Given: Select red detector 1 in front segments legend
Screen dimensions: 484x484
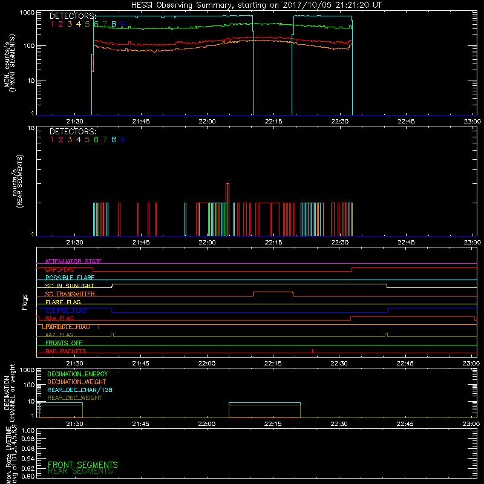Looking at the screenshot, I should tap(52, 24).
